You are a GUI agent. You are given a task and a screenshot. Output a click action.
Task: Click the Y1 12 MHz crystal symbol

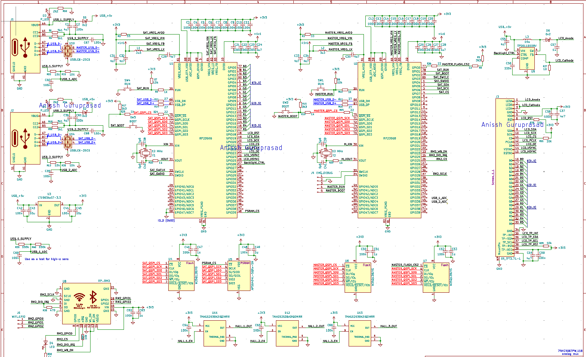click(145, 153)
